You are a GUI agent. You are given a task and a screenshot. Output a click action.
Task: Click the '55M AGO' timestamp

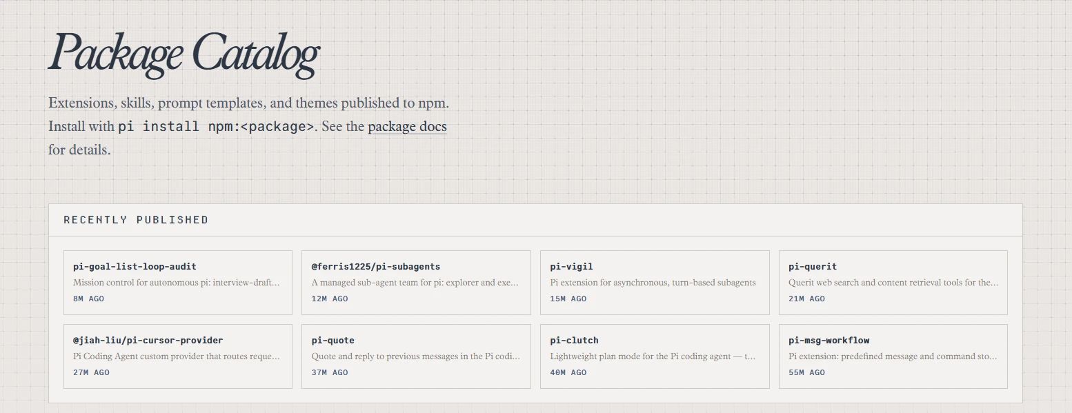coord(807,372)
